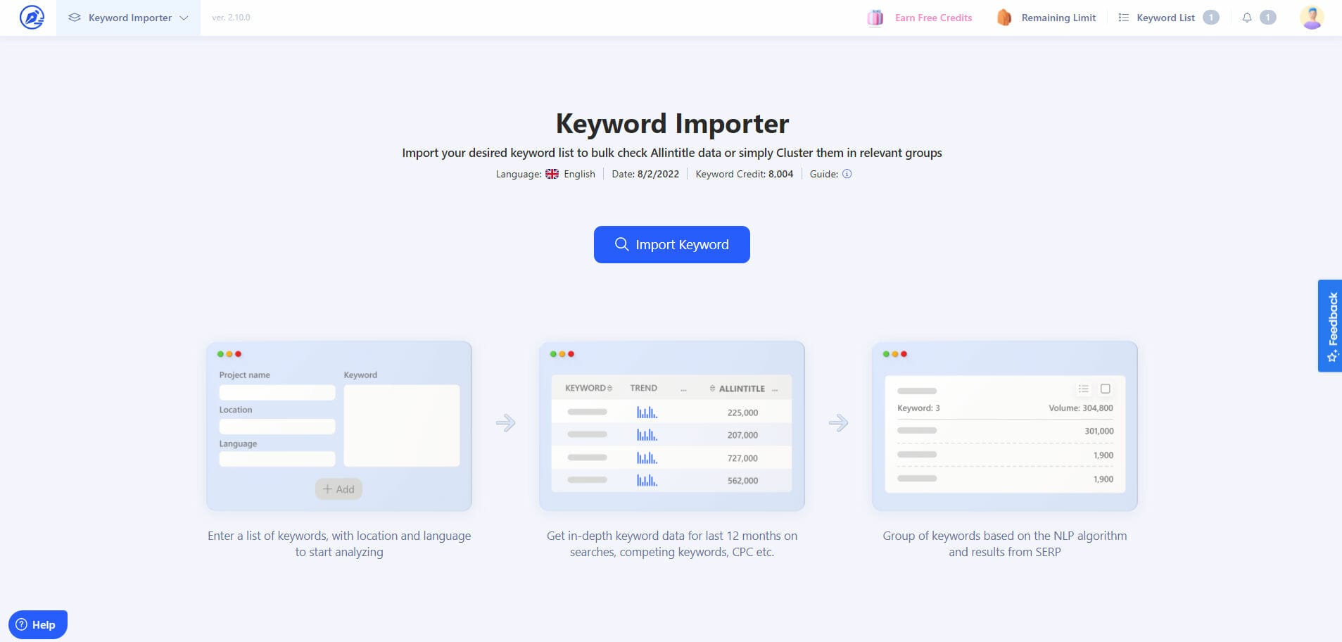Select the English language flag

coord(552,174)
